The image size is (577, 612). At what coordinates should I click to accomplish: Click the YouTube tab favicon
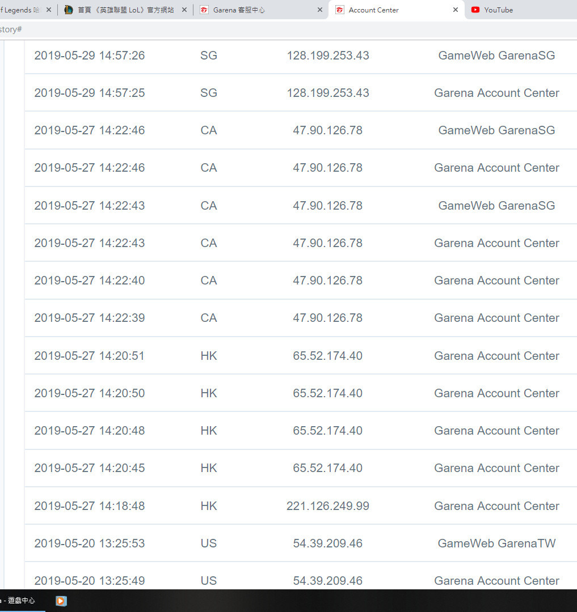coord(475,10)
